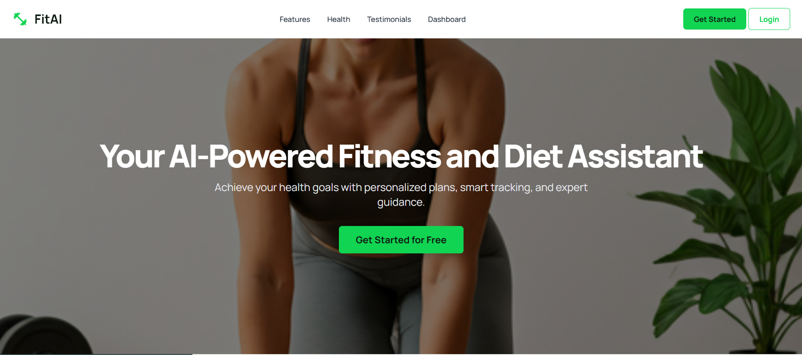Click the green dumbbell logo icon
Viewport: 802px width, 355px height.
pyautogui.click(x=20, y=19)
